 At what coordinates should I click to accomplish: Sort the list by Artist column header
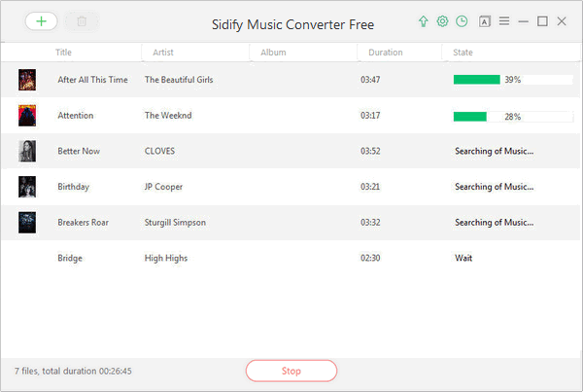[x=163, y=53]
